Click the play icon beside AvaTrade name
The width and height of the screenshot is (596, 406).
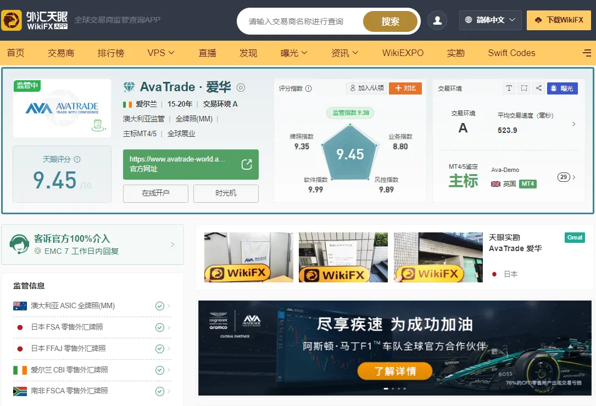click(x=241, y=87)
